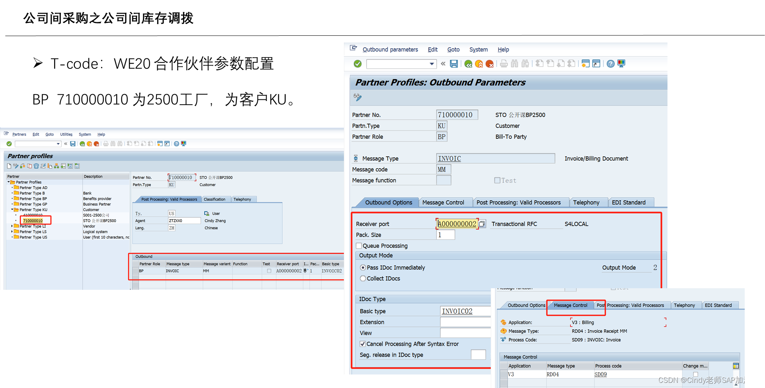
Task: Open the Goto menu
Action: pos(453,49)
